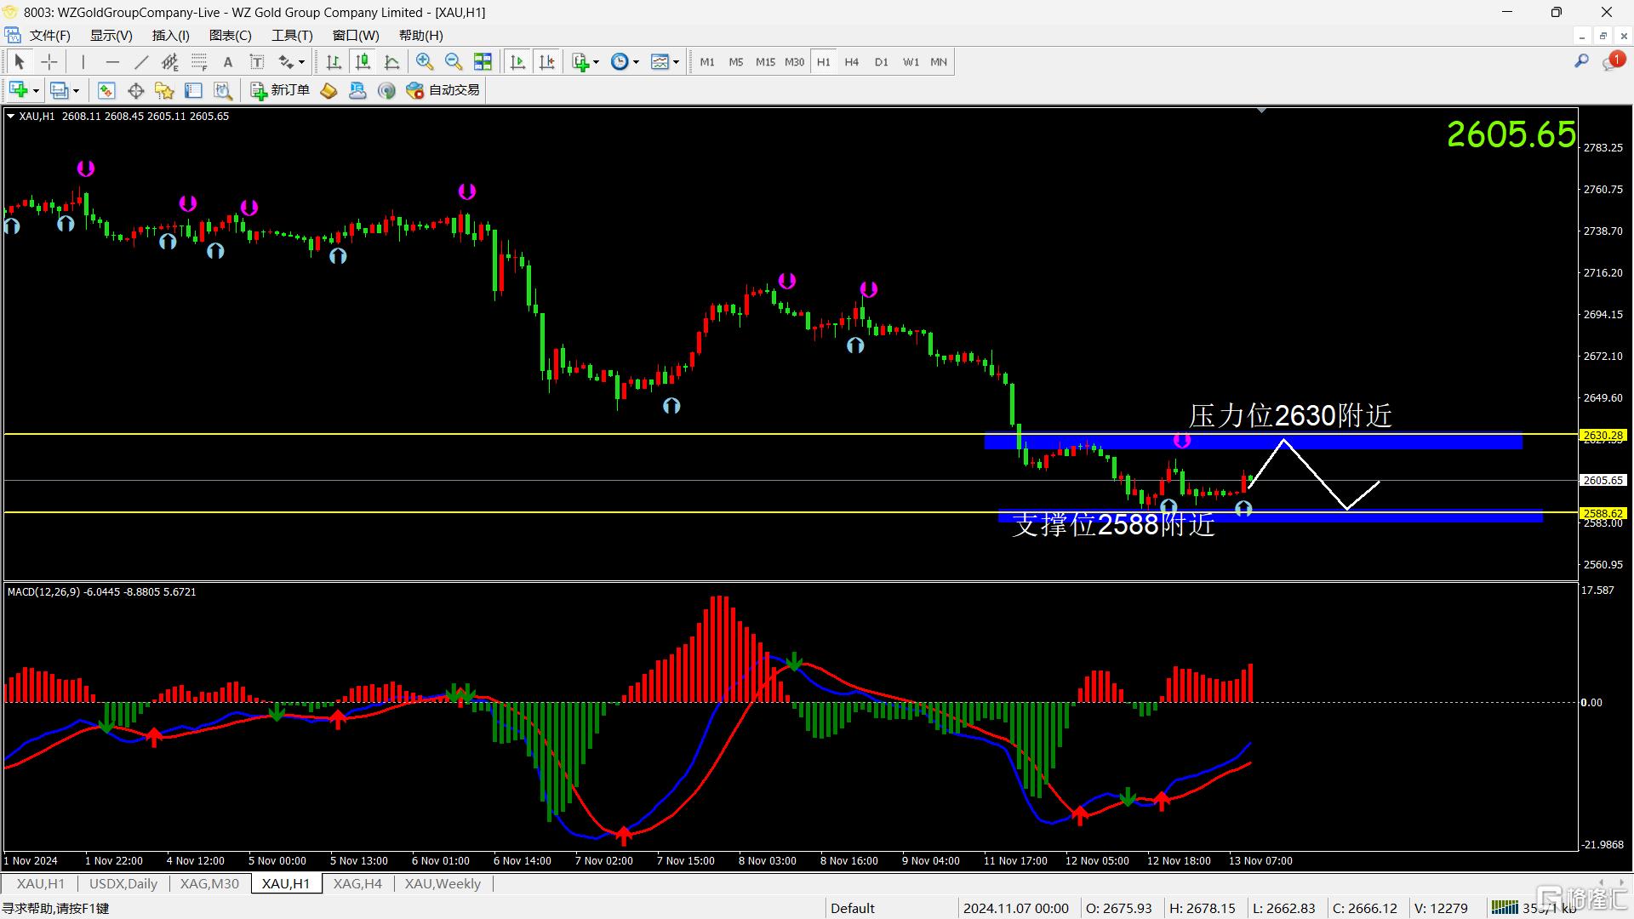This screenshot has width=1634, height=919.
Task: Open the MetaEditor icon
Action: click(x=329, y=90)
